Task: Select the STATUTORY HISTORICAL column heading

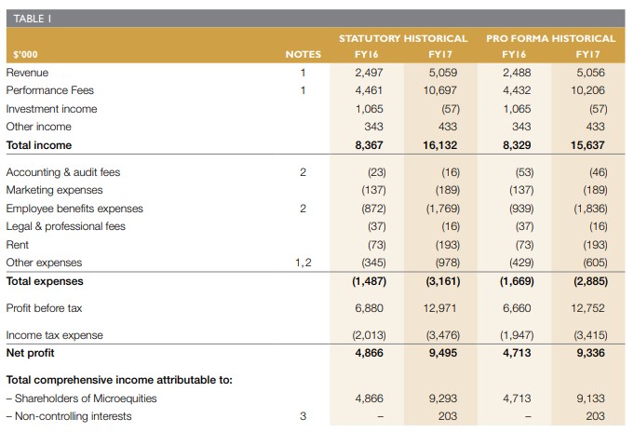Action: click(403, 38)
